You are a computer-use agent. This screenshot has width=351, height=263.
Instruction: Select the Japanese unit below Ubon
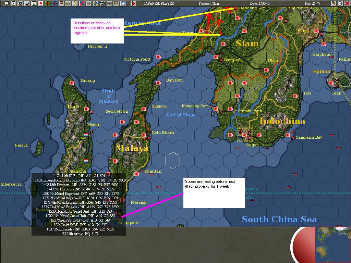266,70
